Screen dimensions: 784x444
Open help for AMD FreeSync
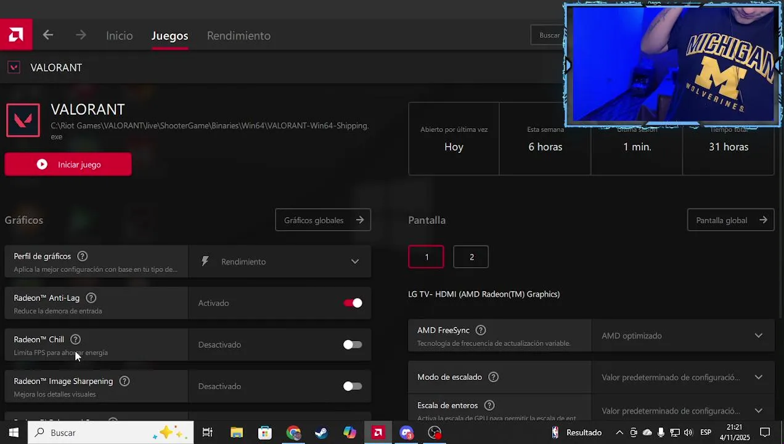click(481, 330)
